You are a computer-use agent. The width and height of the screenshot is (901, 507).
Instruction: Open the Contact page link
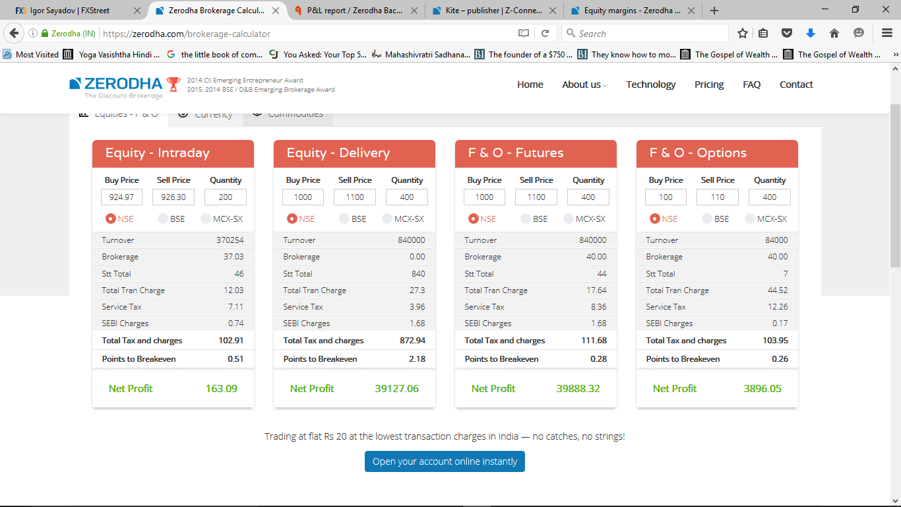[796, 84]
